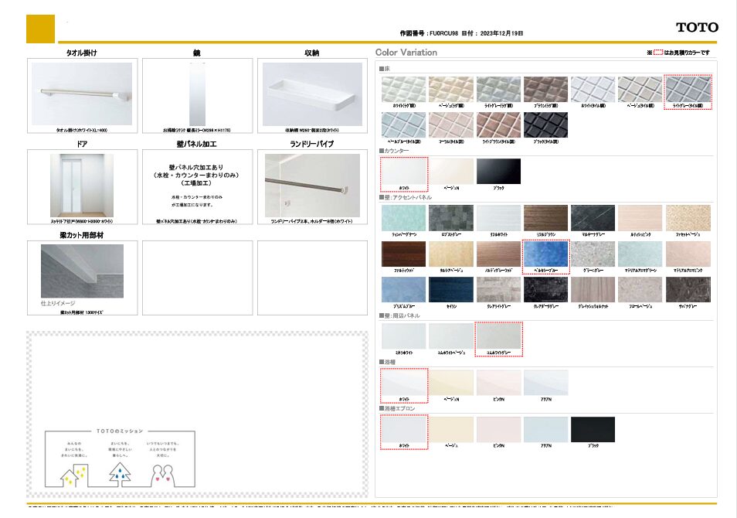This screenshot has height=518, width=737.
Task: Choose light blue accent swatch in third row
Action: pos(404,289)
